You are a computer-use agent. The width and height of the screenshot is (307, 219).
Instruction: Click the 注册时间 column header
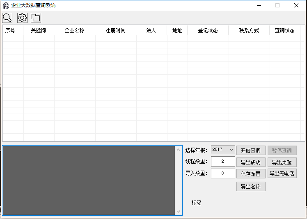pyautogui.click(x=115, y=30)
